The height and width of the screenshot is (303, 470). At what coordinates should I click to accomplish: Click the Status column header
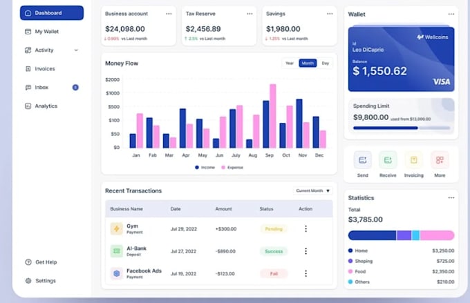(267, 209)
